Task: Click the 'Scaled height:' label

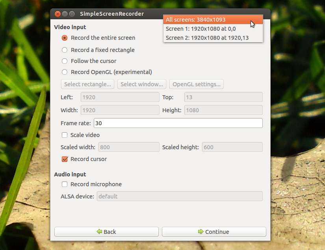Action: [180, 147]
